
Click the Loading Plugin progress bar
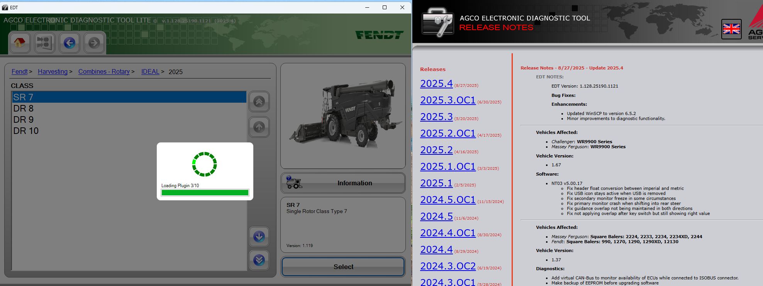click(205, 193)
